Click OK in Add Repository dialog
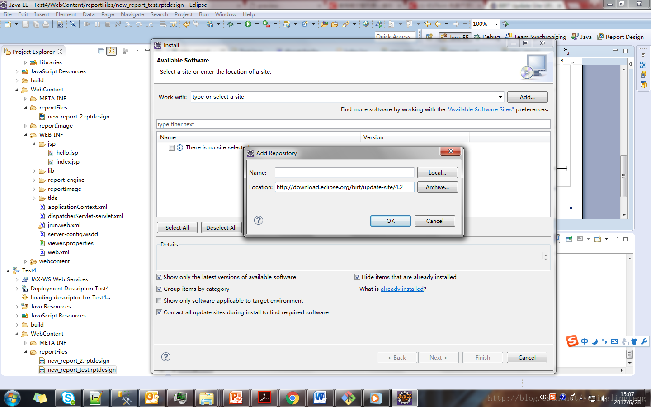 [391, 221]
